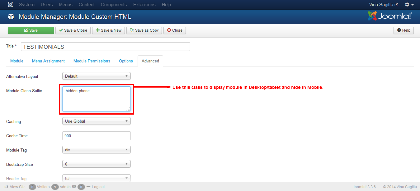Click the Help button with question icon
This screenshot has height=191, width=420.
403,30
